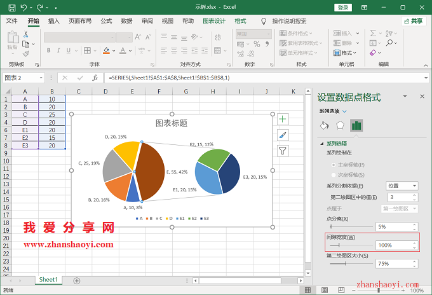Switch to the chart Format ribbon tab
The width and height of the screenshot is (432, 295).
[240, 21]
